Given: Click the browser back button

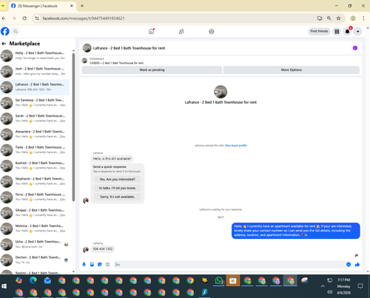Looking at the screenshot, I should click(x=4, y=18).
